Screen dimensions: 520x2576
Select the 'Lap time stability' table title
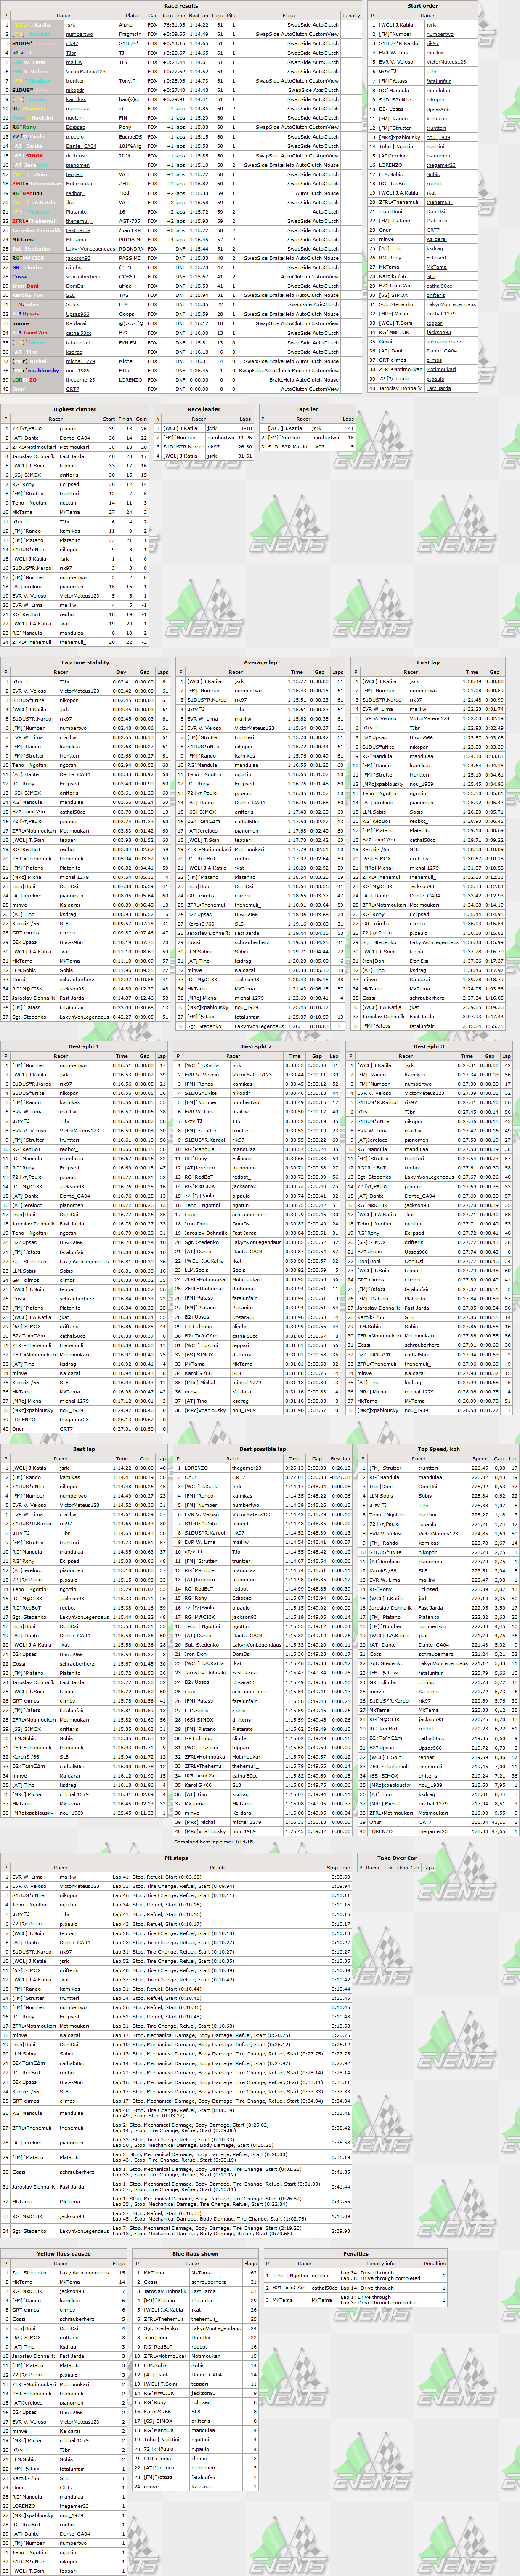click(x=86, y=662)
